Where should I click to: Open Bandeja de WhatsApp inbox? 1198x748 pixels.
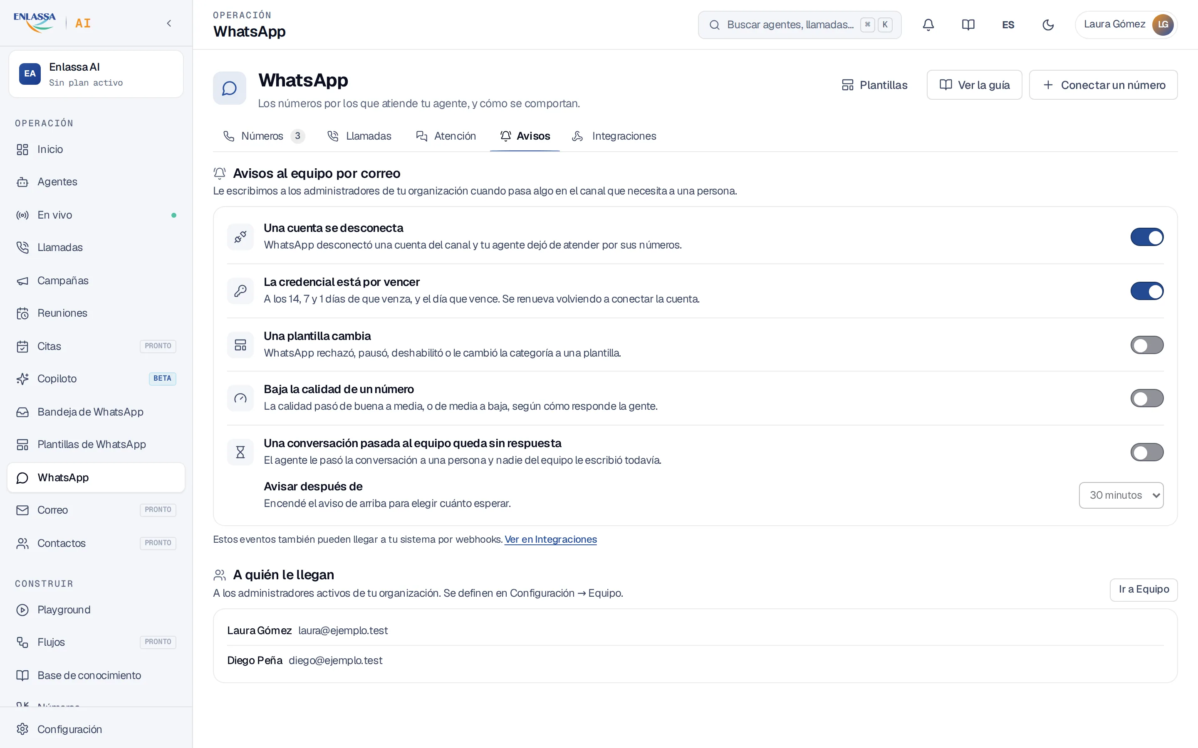point(96,412)
